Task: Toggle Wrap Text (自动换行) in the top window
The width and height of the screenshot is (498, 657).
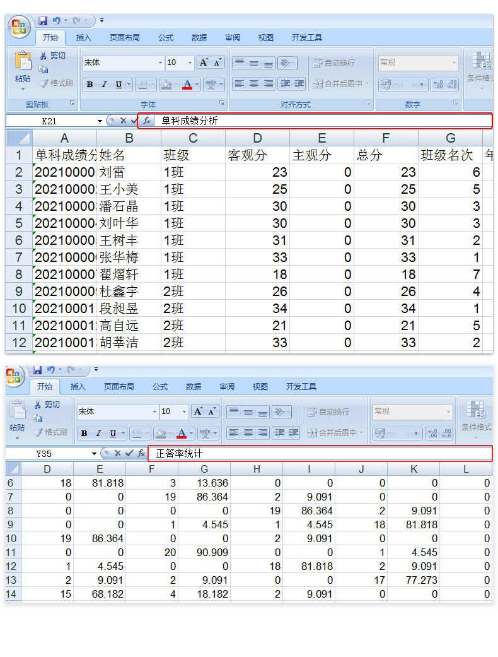Action: 334,62
